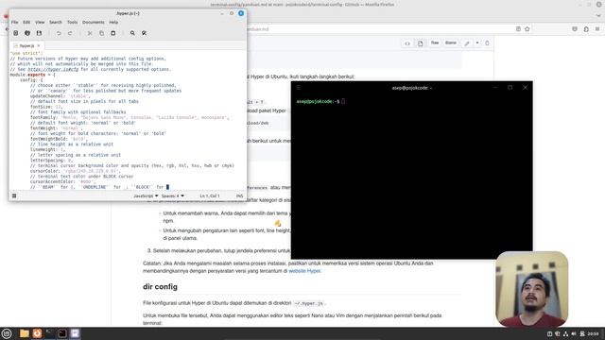605x340 pixels.
Task: Switch to terminal window in taskbar
Action: [62, 333]
